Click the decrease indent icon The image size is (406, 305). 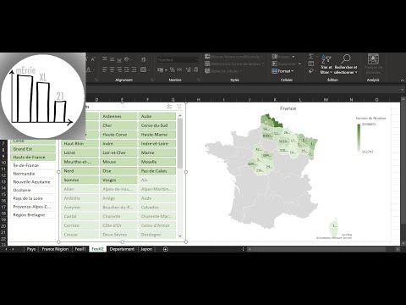tap(127, 69)
